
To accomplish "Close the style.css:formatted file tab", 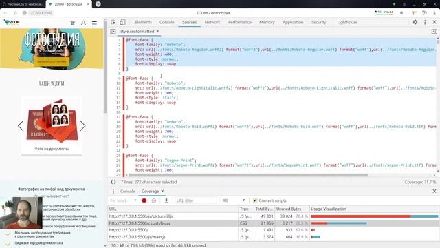I will [x=157, y=31].
